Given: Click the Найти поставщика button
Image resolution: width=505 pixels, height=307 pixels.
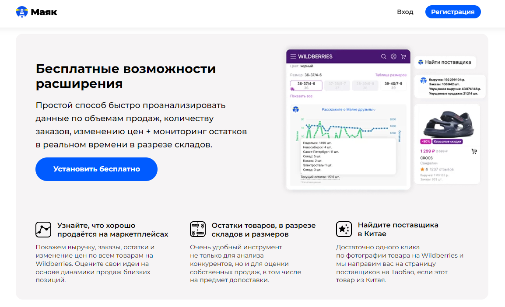Looking at the screenshot, I should click(x=445, y=62).
